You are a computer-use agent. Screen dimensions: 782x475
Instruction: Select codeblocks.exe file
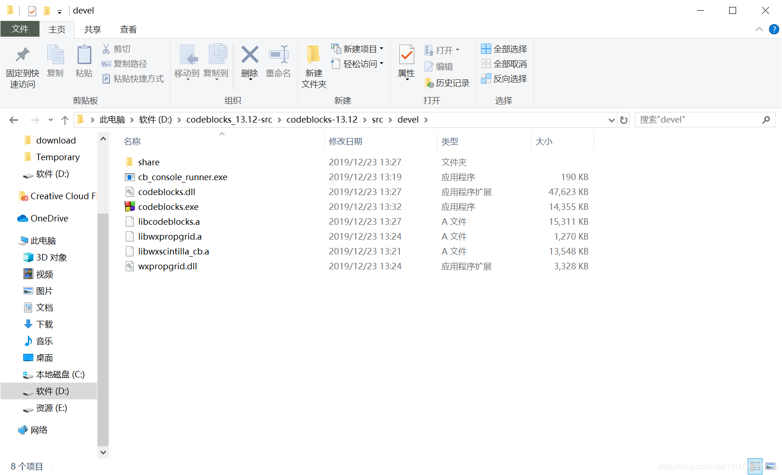168,207
